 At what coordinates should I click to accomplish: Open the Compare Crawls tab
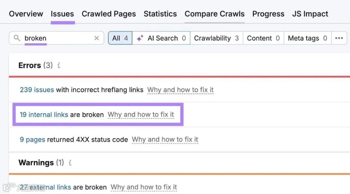(215, 14)
